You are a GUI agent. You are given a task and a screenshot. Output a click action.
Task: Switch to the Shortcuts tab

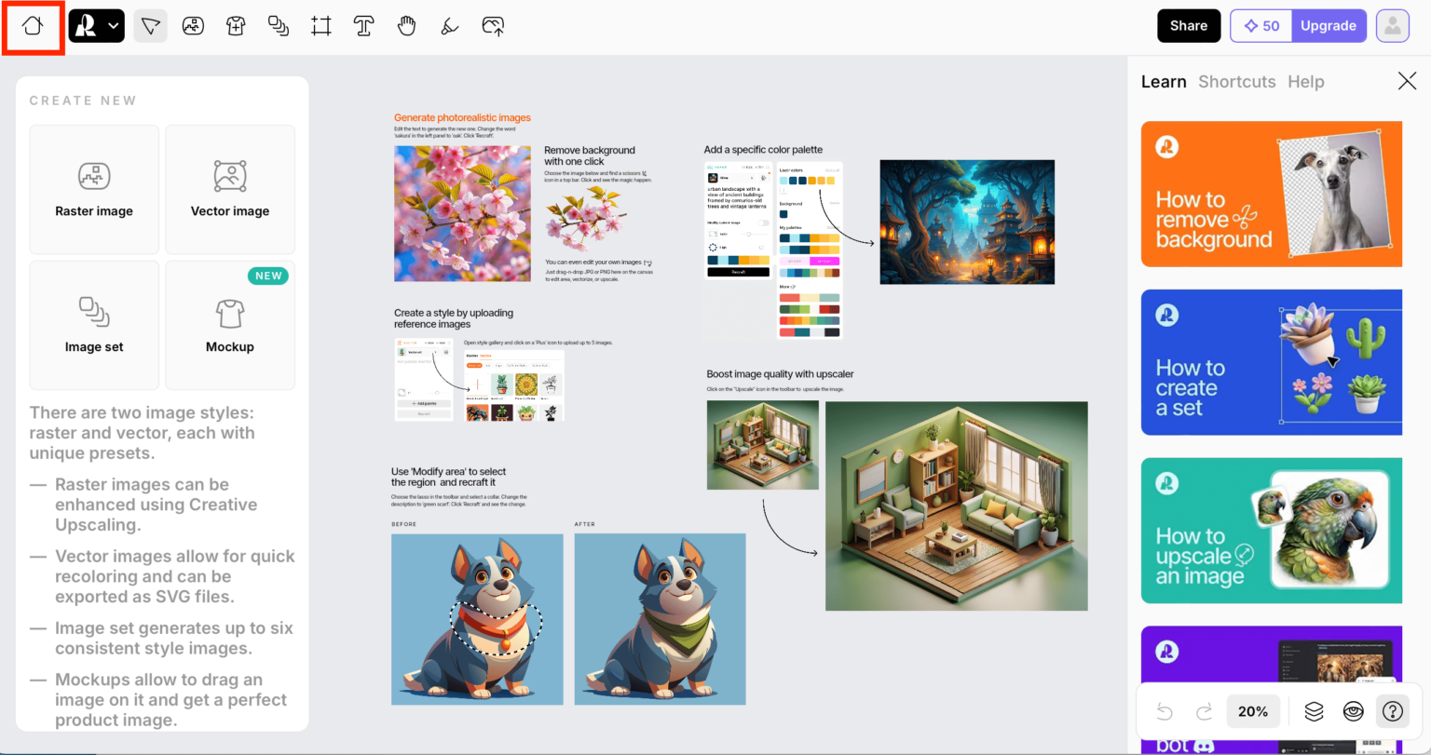coord(1237,82)
